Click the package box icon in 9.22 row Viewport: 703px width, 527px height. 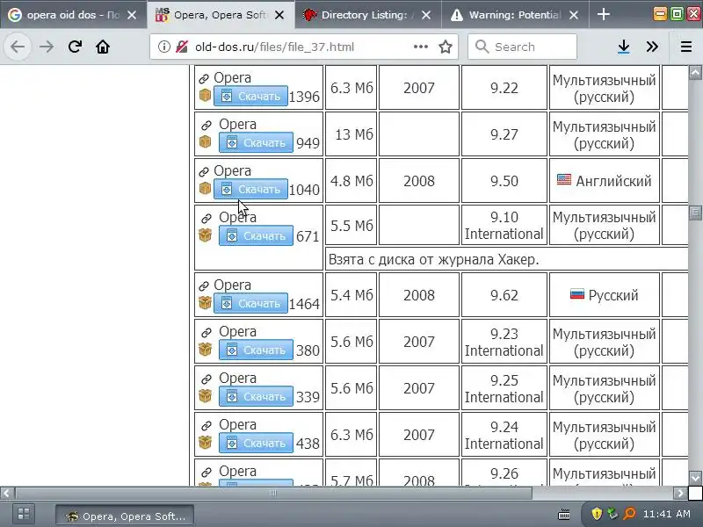205,96
